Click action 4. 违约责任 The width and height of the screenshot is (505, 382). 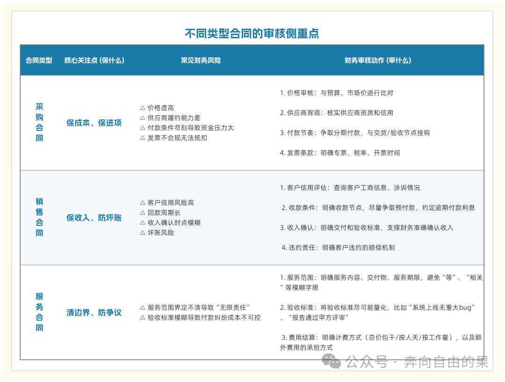[x=338, y=248]
